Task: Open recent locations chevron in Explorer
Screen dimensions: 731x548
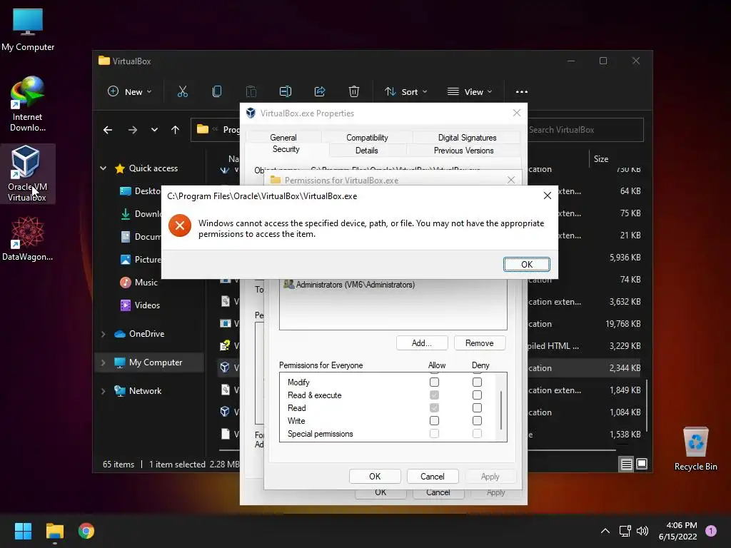Action: 154,130
